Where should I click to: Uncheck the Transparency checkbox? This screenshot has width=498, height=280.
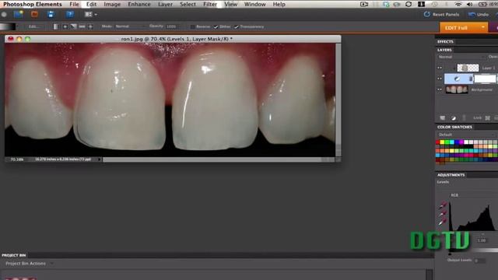pyautogui.click(x=237, y=26)
